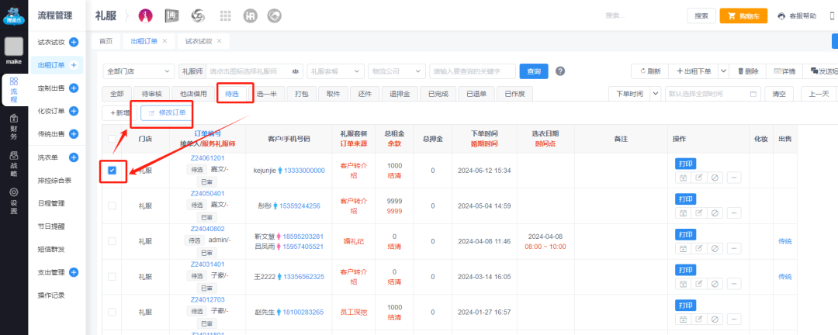
Task: Open 战略 section in left dark sidebar
Action: pyautogui.click(x=14, y=164)
